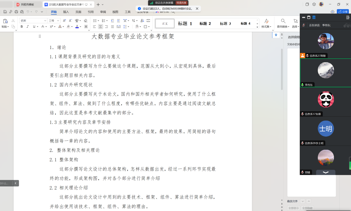Expand the 样式集 style set dropdown
The height and width of the screenshot is (211, 351).
coord(266,24)
